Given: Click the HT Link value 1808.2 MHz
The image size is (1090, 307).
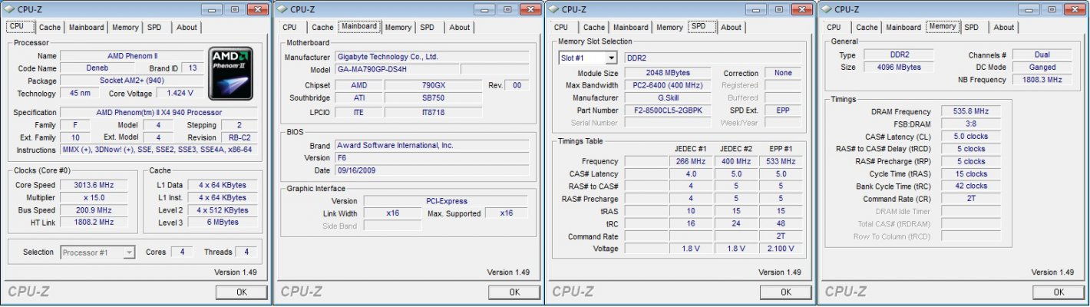Looking at the screenshot, I should tap(96, 222).
